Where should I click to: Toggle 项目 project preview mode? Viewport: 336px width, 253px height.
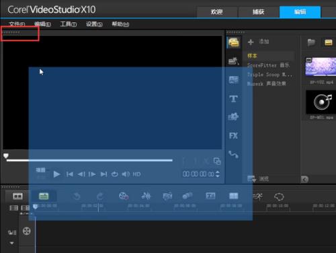[x=40, y=170]
